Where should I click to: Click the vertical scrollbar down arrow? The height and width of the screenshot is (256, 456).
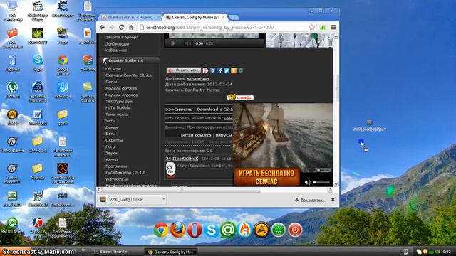pos(336,184)
